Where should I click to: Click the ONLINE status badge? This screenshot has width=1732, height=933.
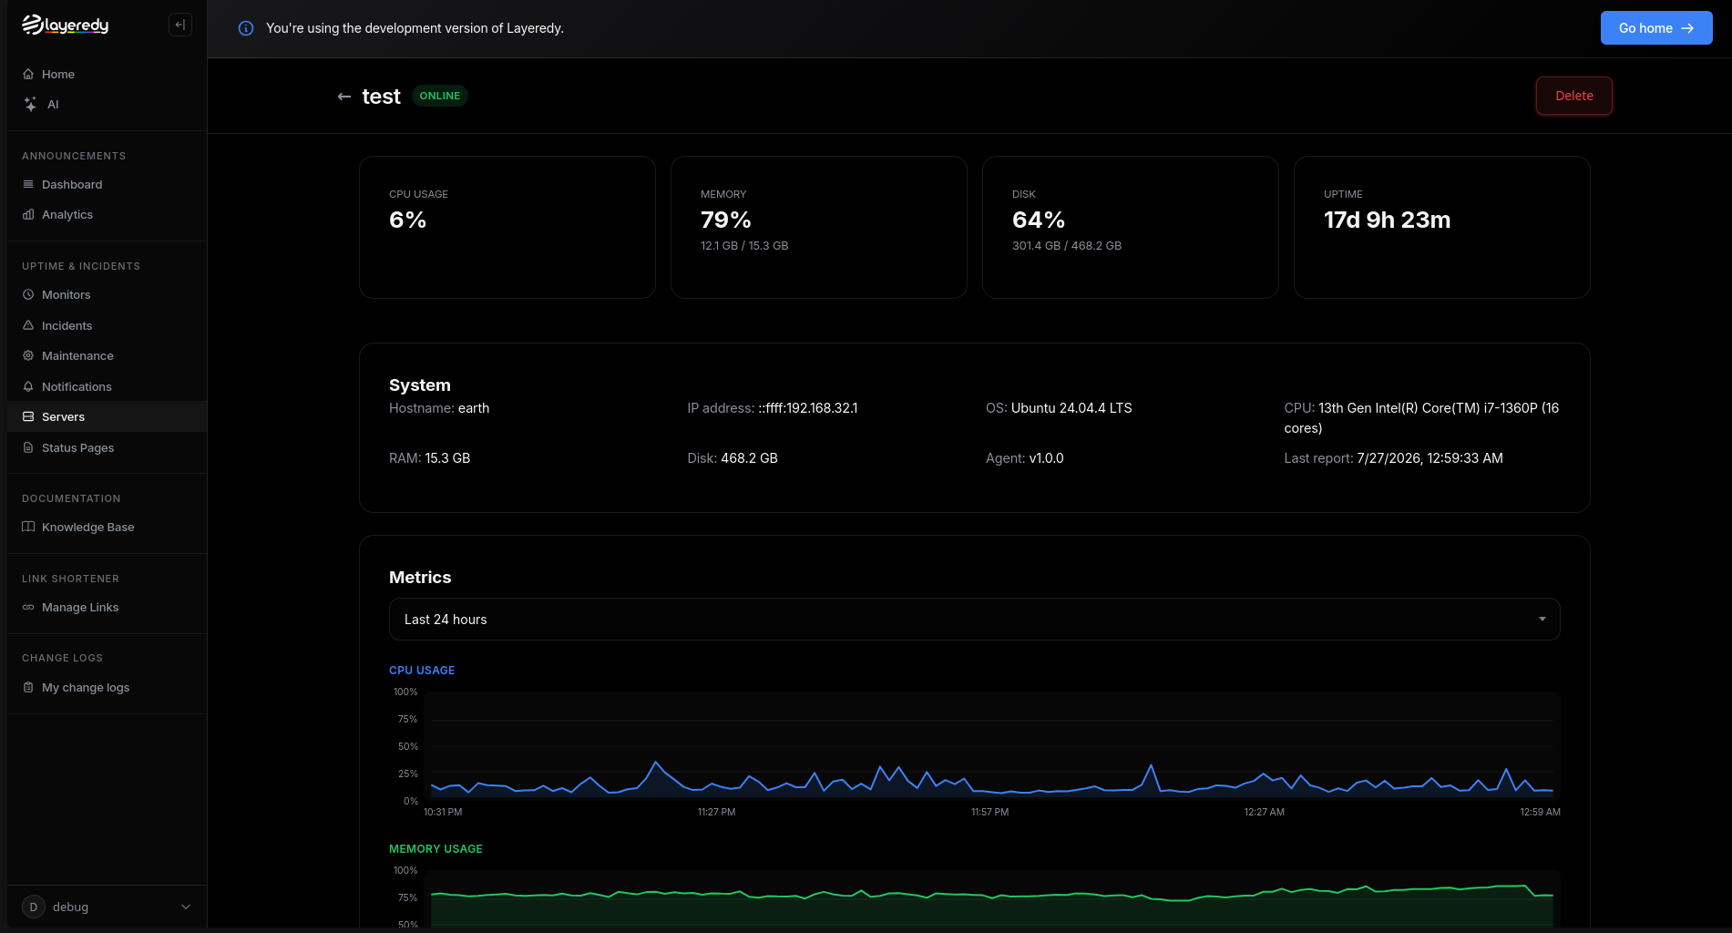(x=440, y=96)
